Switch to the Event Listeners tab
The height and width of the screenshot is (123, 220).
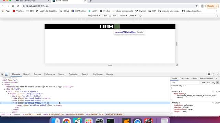(x=206, y=78)
